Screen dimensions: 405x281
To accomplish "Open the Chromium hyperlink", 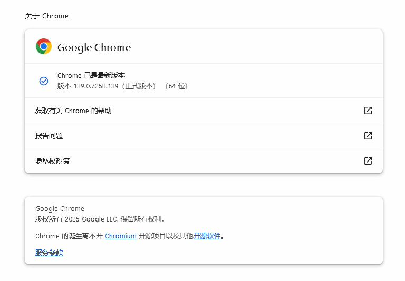I will tap(120, 236).
